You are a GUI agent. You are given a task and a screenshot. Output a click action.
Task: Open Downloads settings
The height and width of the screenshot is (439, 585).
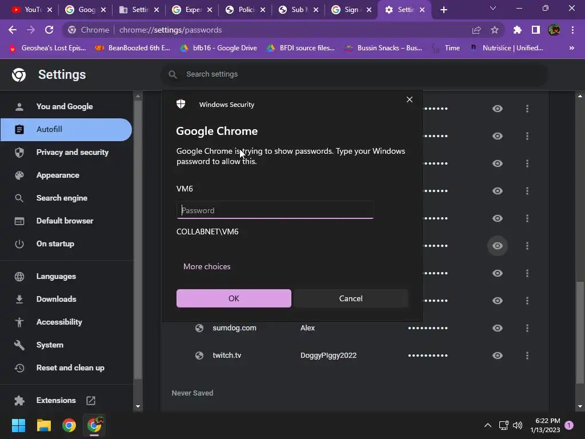(66, 299)
